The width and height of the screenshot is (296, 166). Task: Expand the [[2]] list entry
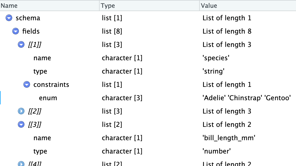[21, 111]
